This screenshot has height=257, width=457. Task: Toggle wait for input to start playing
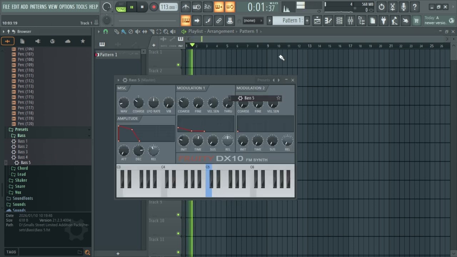pyautogui.click(x=197, y=7)
